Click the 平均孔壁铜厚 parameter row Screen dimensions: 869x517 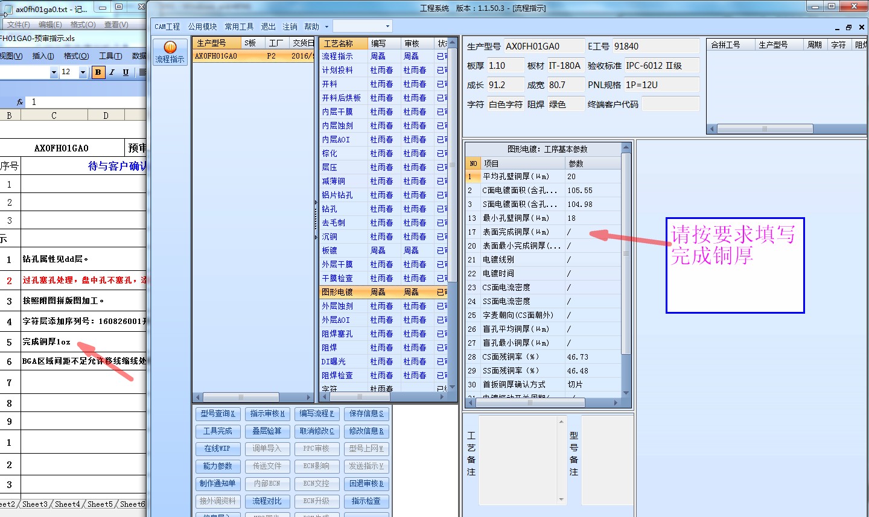(543, 177)
